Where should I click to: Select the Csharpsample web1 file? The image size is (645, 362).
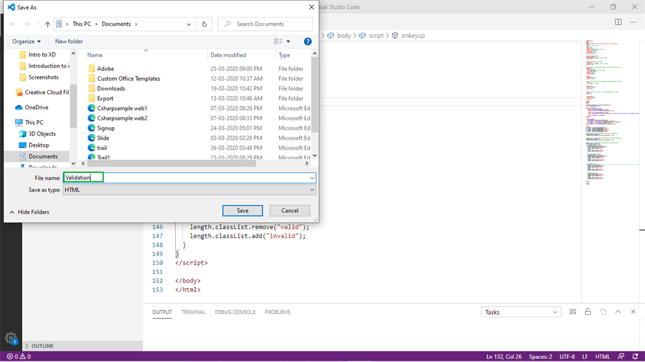(122, 108)
